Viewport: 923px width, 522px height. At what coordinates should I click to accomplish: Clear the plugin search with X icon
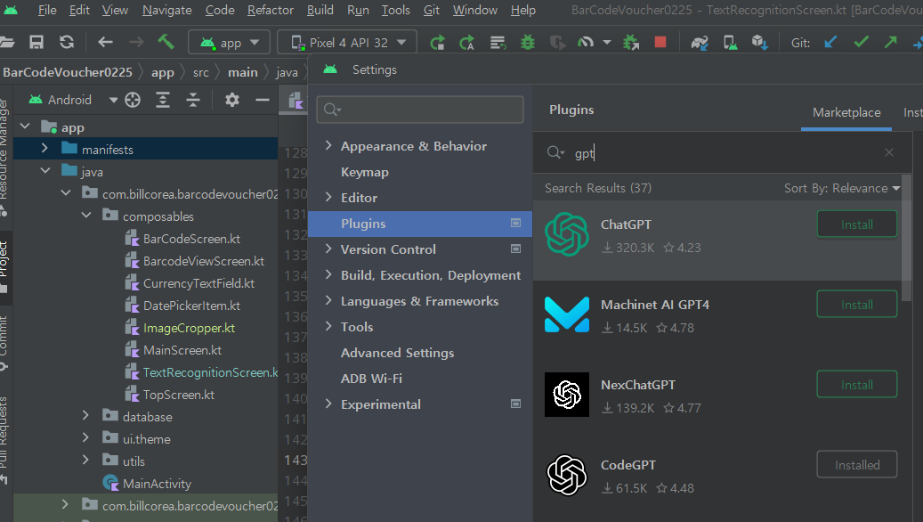click(x=889, y=152)
